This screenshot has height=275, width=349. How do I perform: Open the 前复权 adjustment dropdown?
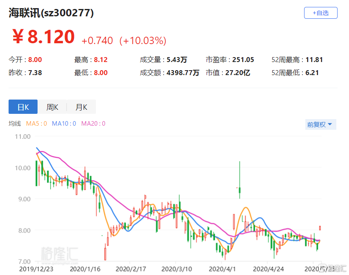click(320, 124)
